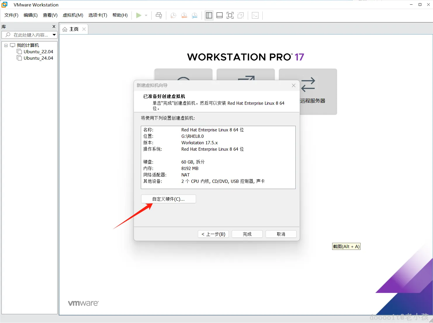Click the full screen mode icon

[230, 16]
